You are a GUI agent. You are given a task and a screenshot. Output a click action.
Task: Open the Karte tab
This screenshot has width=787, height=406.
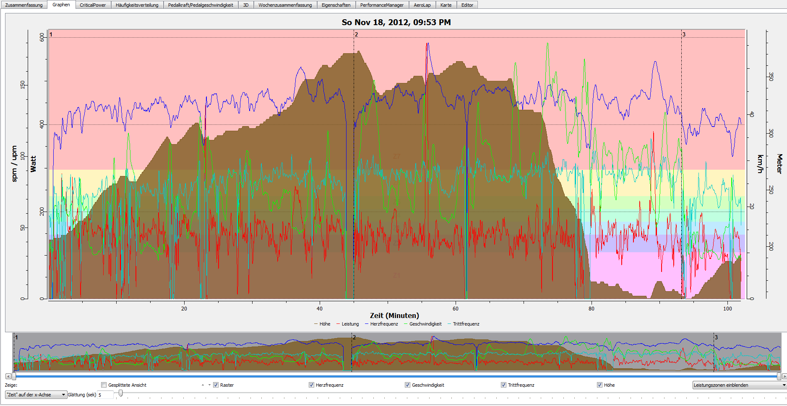coord(446,5)
